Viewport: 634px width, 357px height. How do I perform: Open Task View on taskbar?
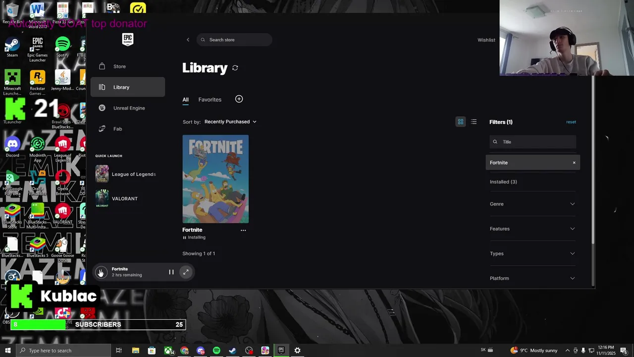pos(119,351)
